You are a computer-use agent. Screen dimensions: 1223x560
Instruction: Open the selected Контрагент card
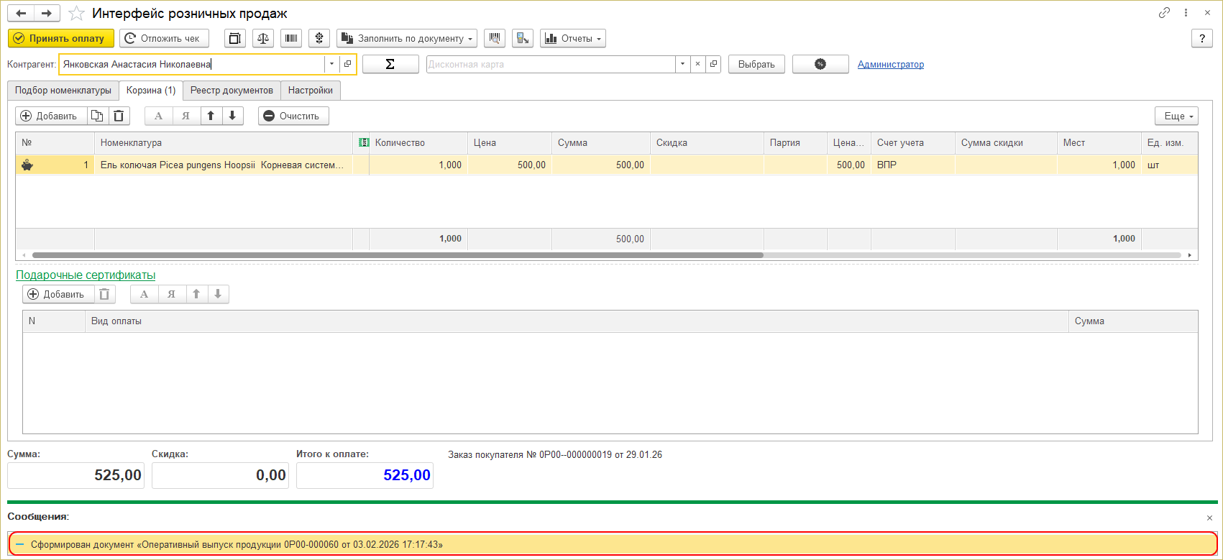pyautogui.click(x=347, y=64)
